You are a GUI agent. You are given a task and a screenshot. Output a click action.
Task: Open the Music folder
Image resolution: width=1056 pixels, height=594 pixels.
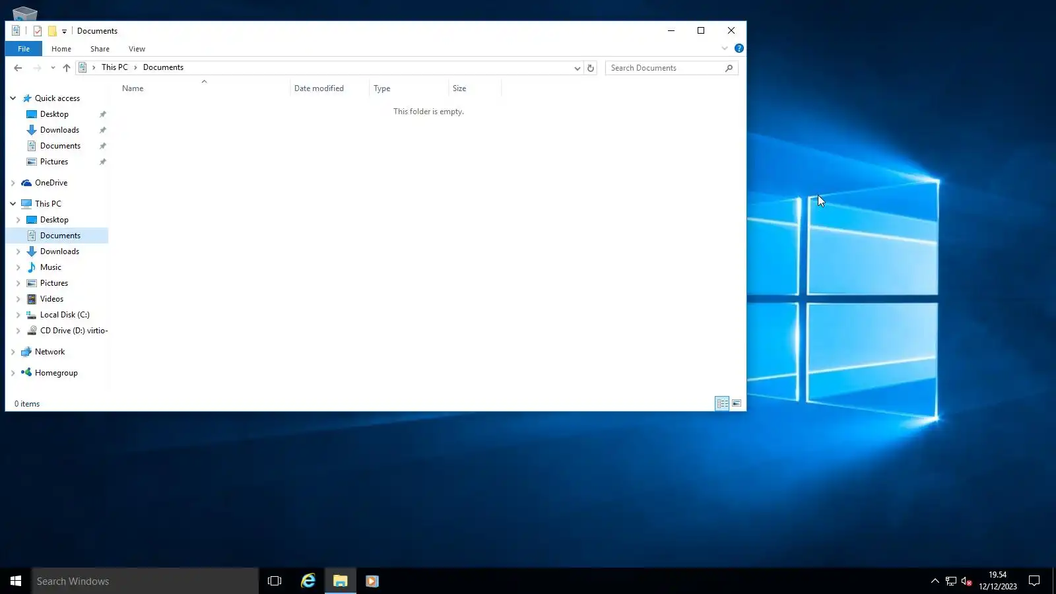pyautogui.click(x=51, y=267)
